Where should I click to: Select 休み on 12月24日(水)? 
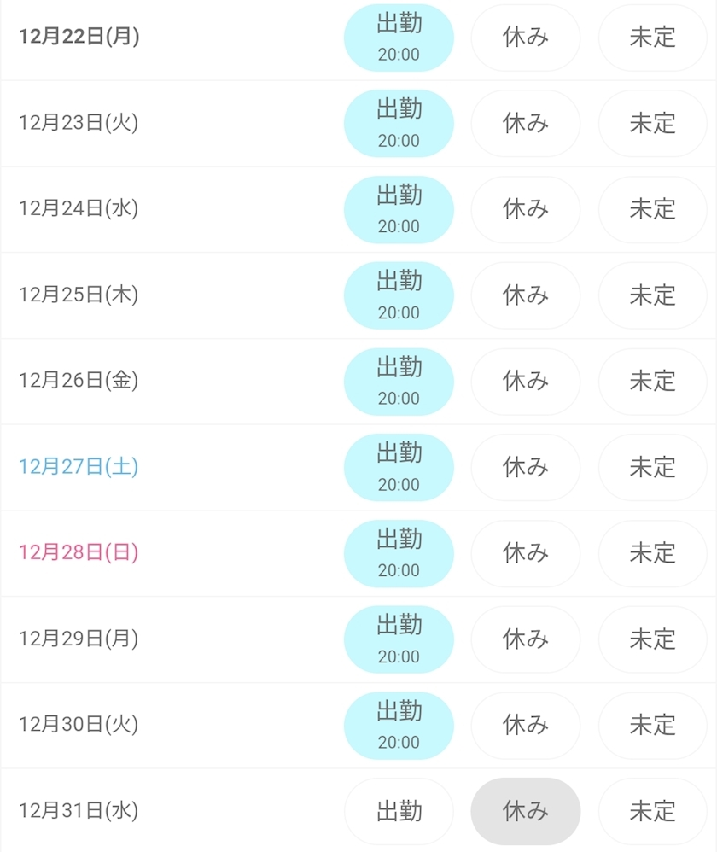coord(526,209)
